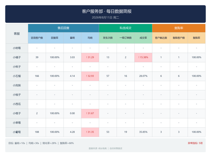Click the 售后回复 group header

(x=63, y=28)
